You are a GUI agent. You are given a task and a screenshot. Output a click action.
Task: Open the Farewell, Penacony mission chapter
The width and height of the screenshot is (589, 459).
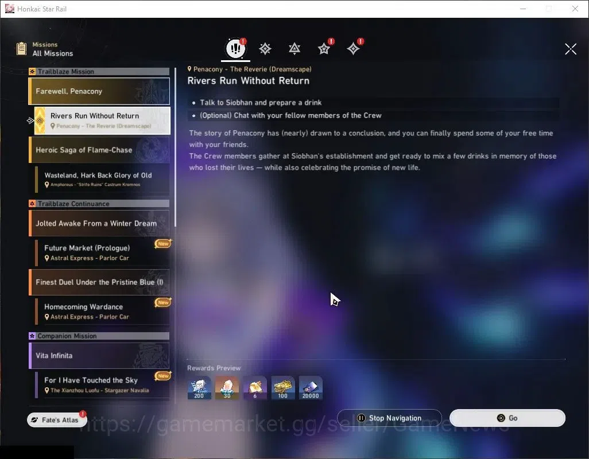pyautogui.click(x=99, y=91)
